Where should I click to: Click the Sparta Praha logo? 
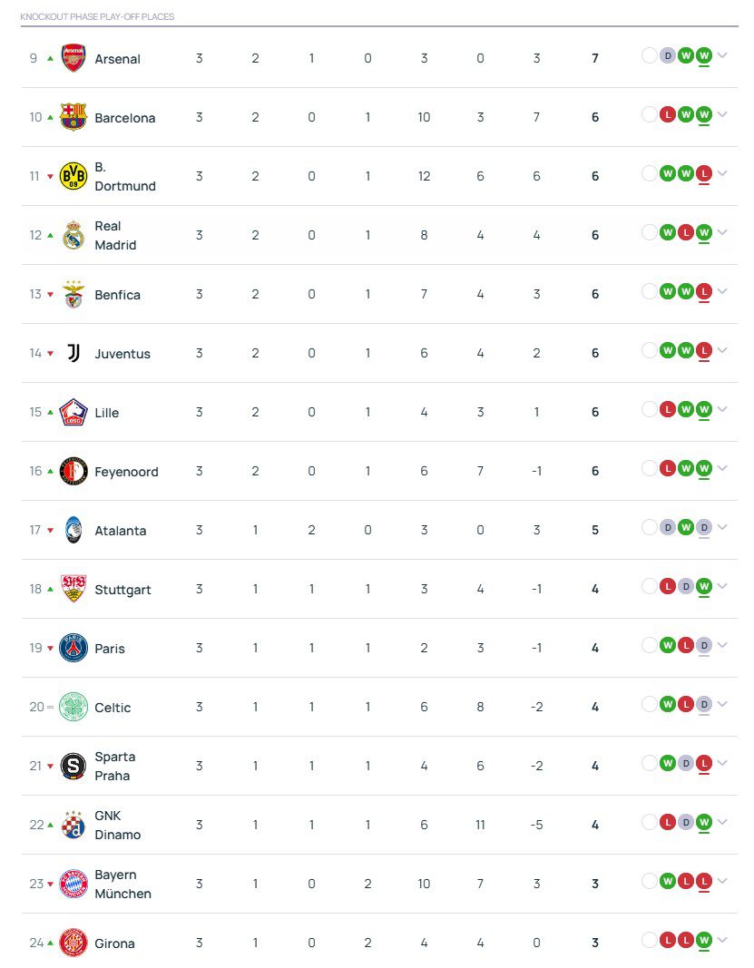[x=73, y=766]
